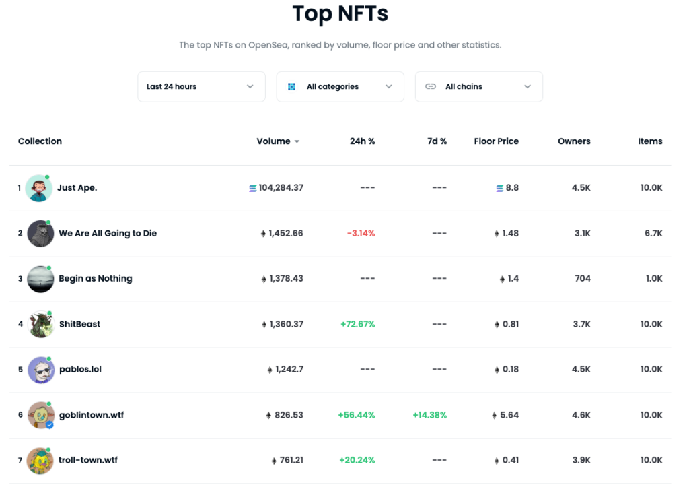Click the -3.14% 24h change value
This screenshot has height=491, width=689.
point(361,233)
